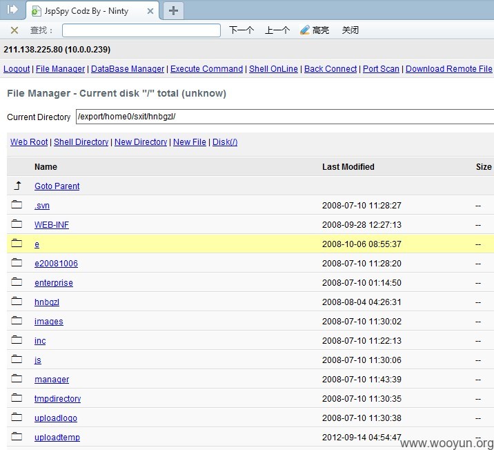
Task: Click folder icon next to manager
Action: tap(17, 378)
